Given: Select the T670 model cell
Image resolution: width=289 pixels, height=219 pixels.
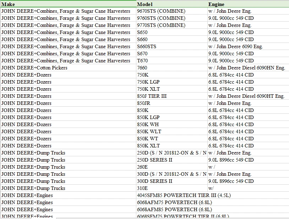Looking at the screenshot, I should tap(172, 61).
